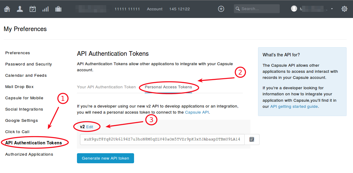Screen dimensions: 353x173
Task: Open the Calendar and tasks icon
Action: (x=33, y=9)
